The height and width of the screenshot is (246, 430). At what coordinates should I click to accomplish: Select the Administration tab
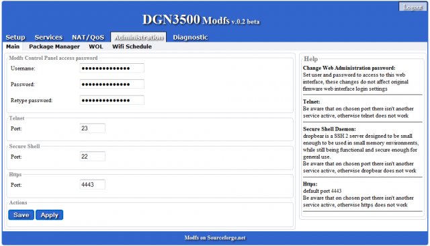pyautogui.click(x=138, y=37)
